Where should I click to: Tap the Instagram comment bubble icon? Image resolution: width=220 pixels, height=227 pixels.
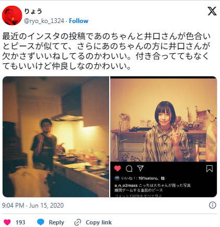[129, 168]
